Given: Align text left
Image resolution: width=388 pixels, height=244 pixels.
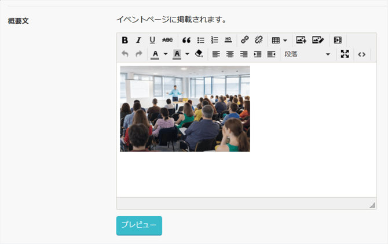Looking at the screenshot, I should point(216,54).
